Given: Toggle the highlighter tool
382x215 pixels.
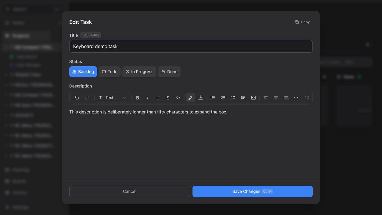Looking at the screenshot, I should 190,98.
